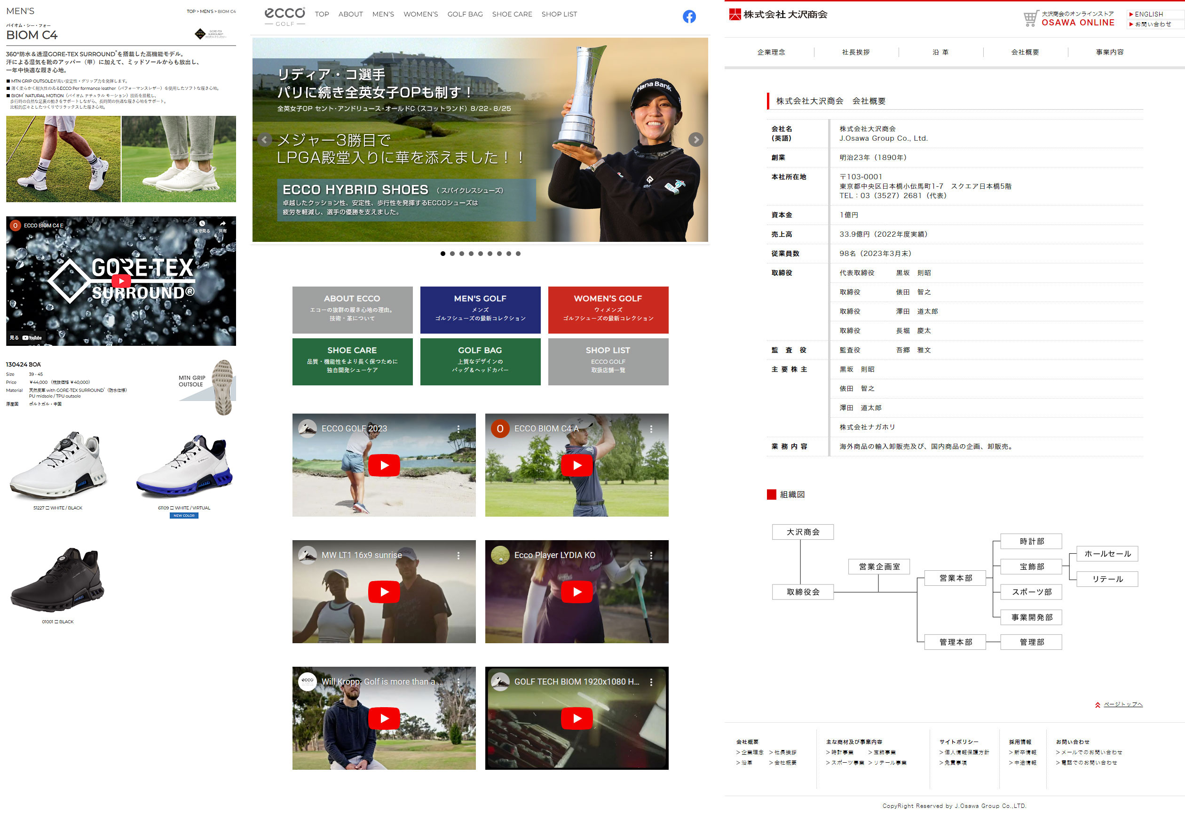Select the last carousel dot
Viewport: 1185px width, 830px height.
tap(518, 254)
